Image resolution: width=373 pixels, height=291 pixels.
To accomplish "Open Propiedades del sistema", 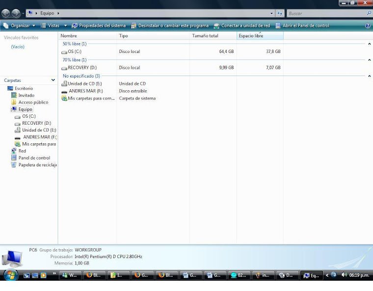I will tap(99, 26).
